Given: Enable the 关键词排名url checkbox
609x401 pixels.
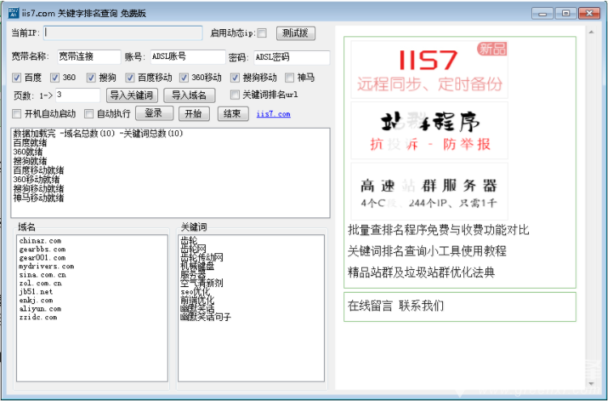Looking at the screenshot, I should [235, 95].
